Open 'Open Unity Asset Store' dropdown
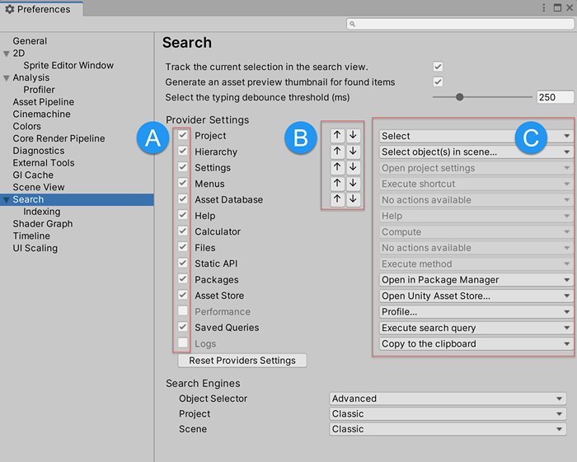The width and height of the screenshot is (577, 462). 476,296
